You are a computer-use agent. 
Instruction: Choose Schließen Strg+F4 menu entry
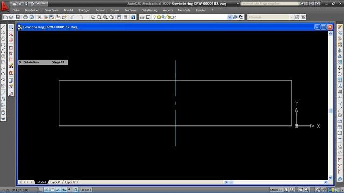point(43,62)
